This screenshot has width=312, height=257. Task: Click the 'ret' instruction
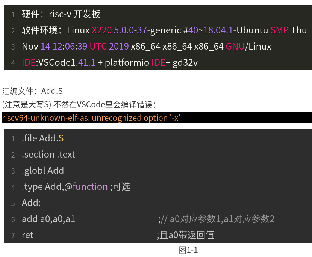[27, 236]
